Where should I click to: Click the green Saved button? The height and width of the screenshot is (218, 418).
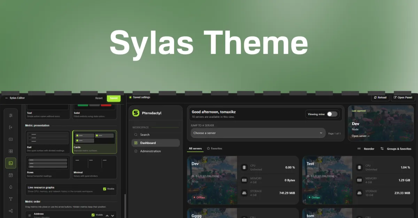114,98
